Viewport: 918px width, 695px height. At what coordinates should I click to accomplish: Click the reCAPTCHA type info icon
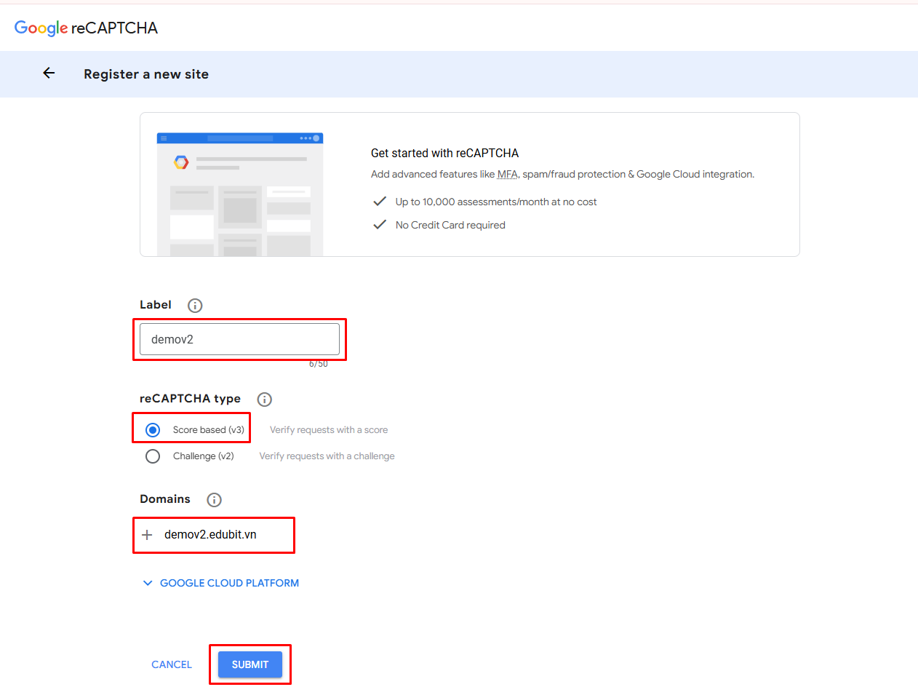(265, 400)
